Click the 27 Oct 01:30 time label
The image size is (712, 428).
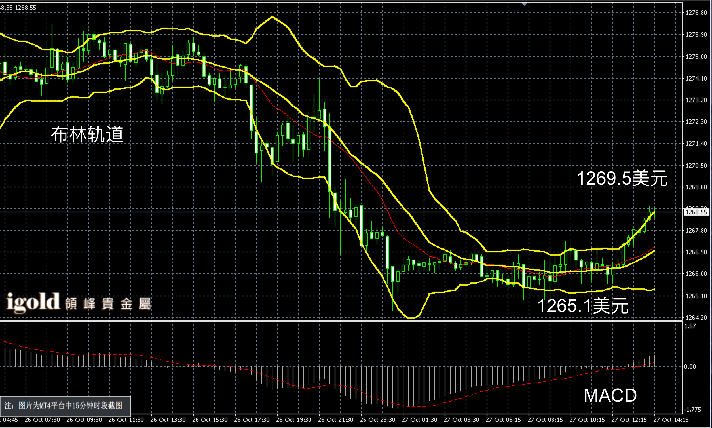(419, 420)
